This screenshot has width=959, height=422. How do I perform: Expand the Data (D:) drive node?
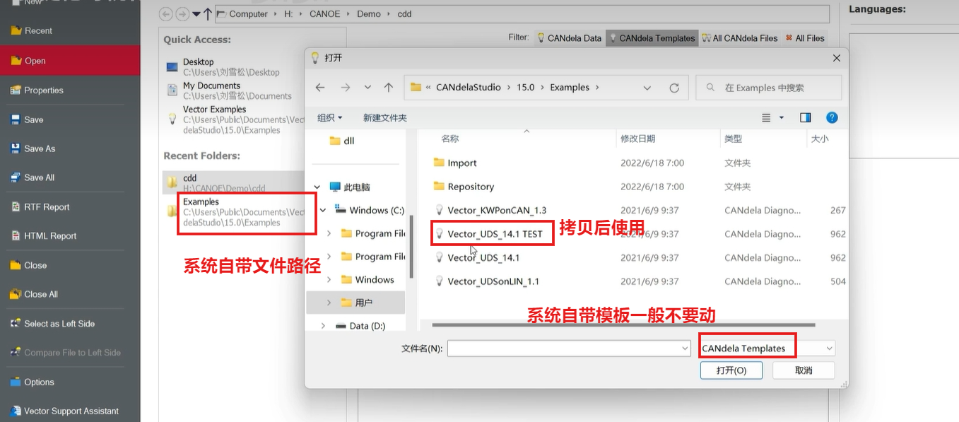323,326
